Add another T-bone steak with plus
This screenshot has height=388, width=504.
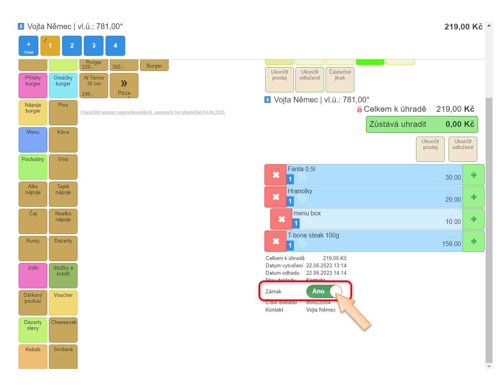(473, 241)
